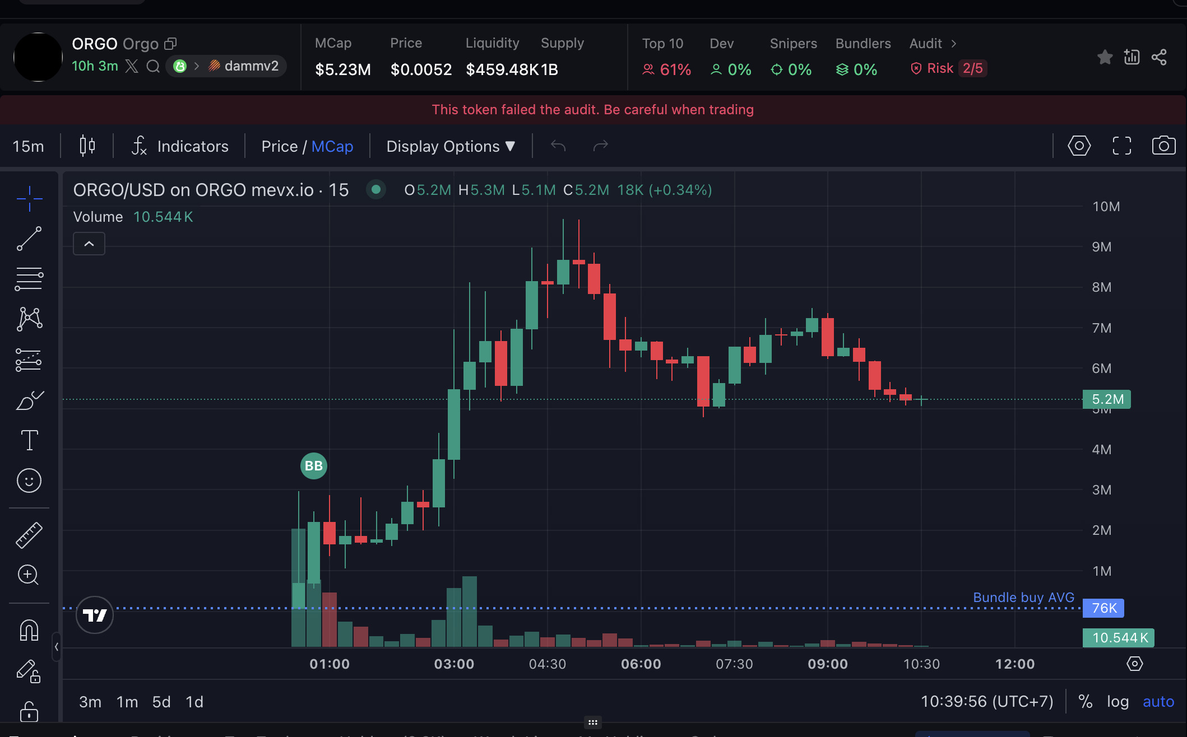Toggle stay in drawing mode
This screenshot has height=737, width=1187.
(x=29, y=671)
